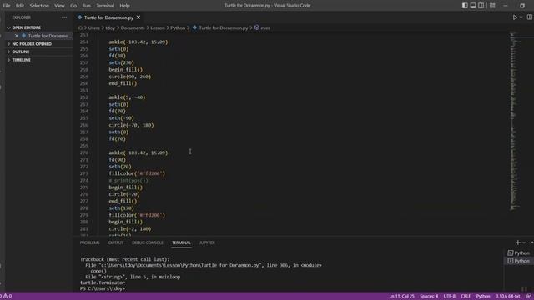Viewport: 534px width, 300px height.
Task: Close the Turtle for Doraemon.py tab
Action: pos(139,17)
